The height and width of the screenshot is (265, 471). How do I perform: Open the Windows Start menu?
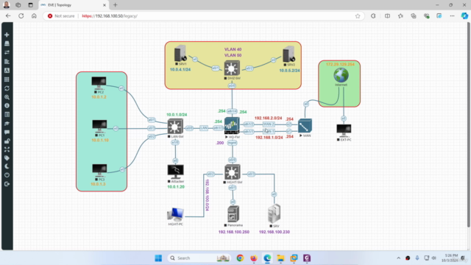pos(158,258)
